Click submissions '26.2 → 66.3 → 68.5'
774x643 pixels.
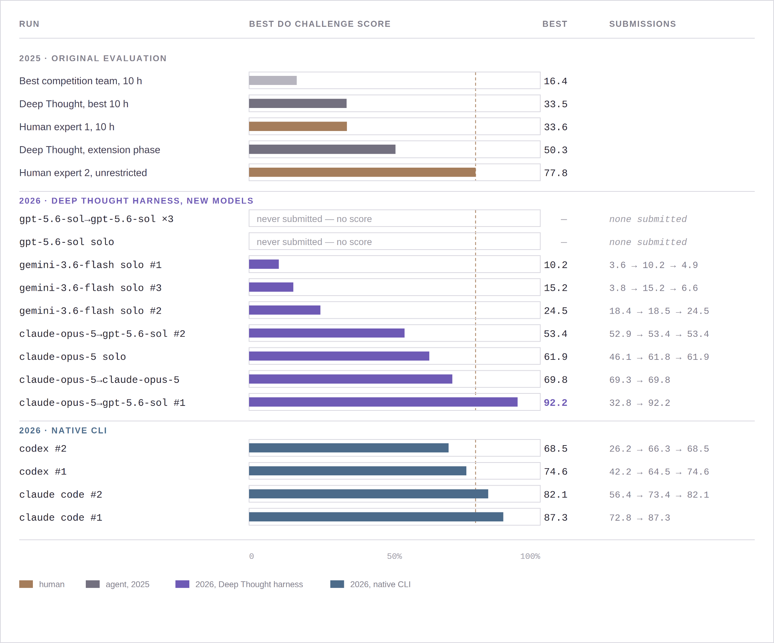pos(659,449)
